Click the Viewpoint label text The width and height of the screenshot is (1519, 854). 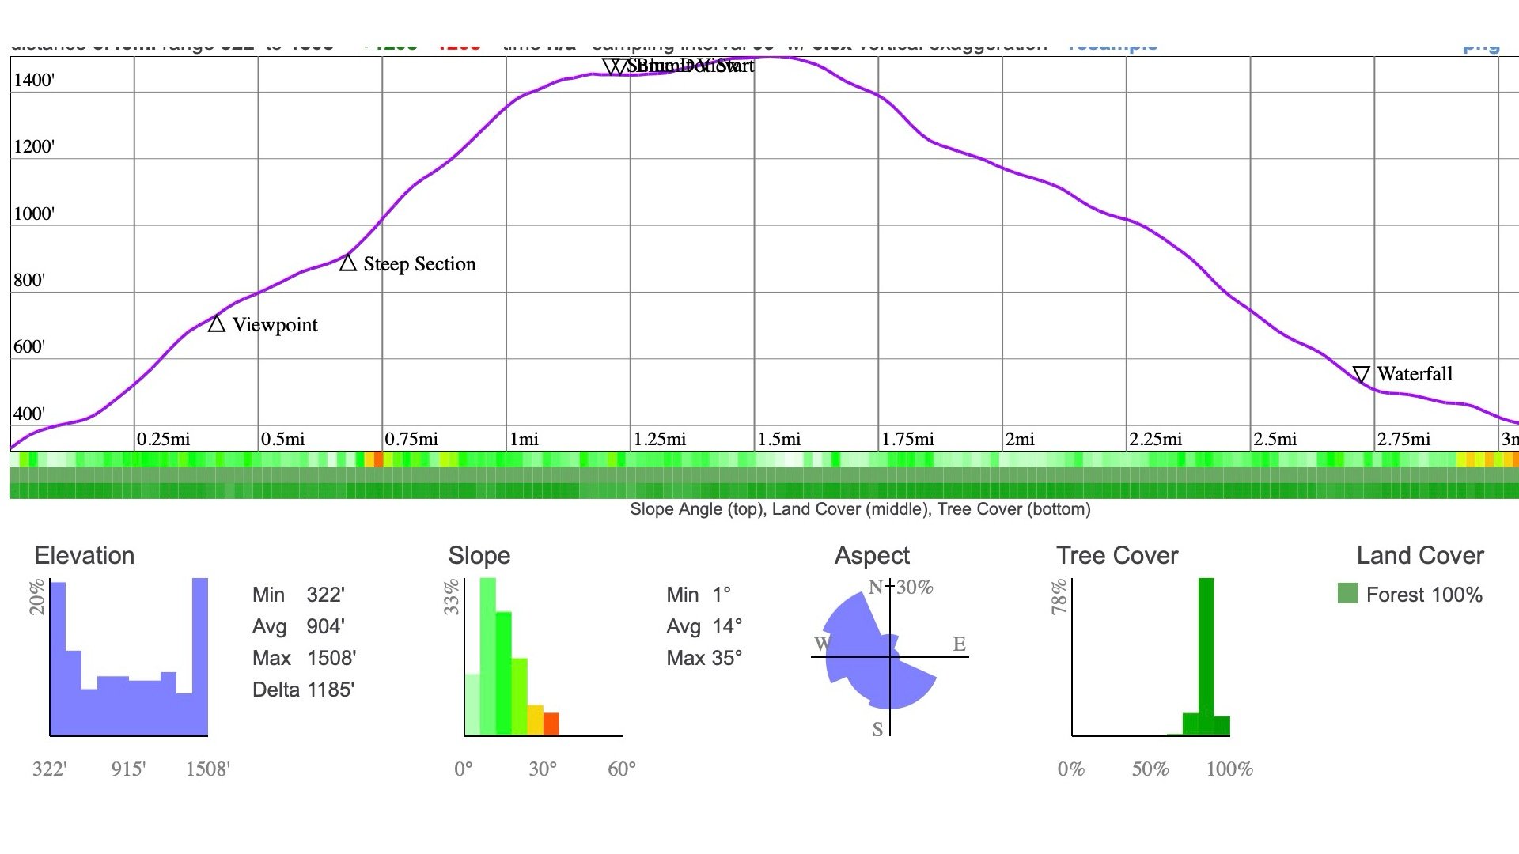coord(274,325)
